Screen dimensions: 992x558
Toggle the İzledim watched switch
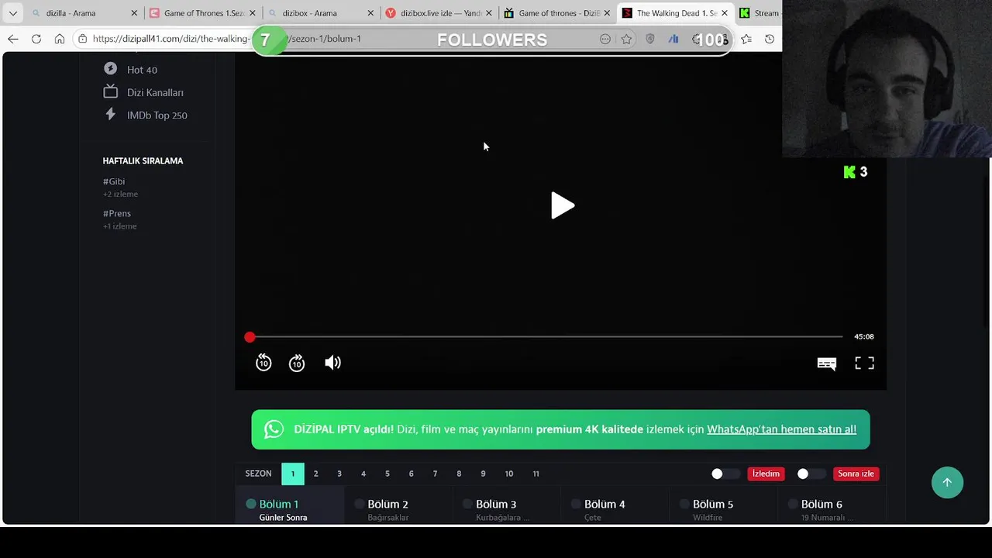point(725,474)
